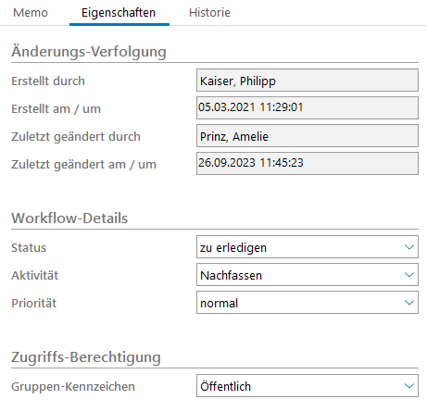Click the 'Erstellt durch' label
Viewport: 427px width, 412px height.
tap(48, 81)
